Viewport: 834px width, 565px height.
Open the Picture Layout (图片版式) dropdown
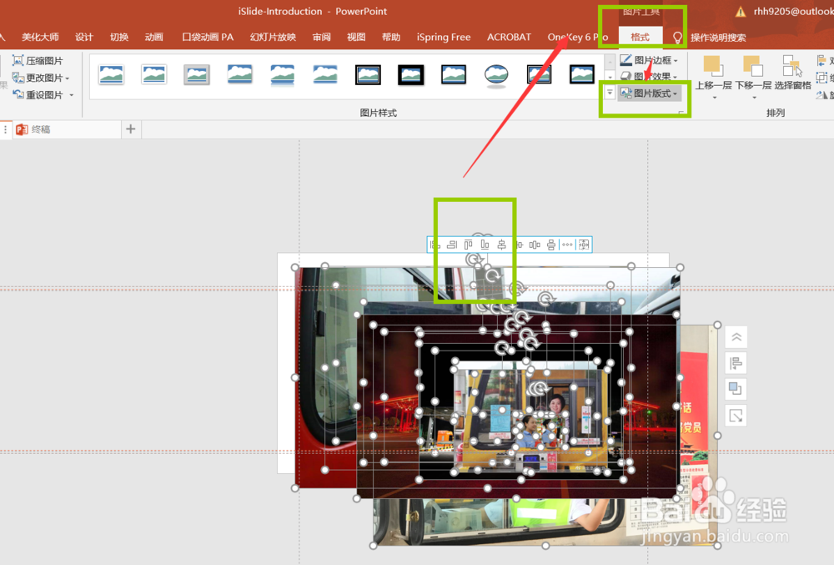pos(649,93)
